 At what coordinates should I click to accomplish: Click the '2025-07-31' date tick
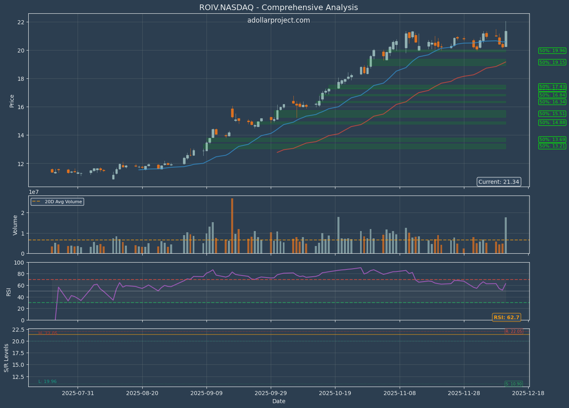click(x=78, y=393)
